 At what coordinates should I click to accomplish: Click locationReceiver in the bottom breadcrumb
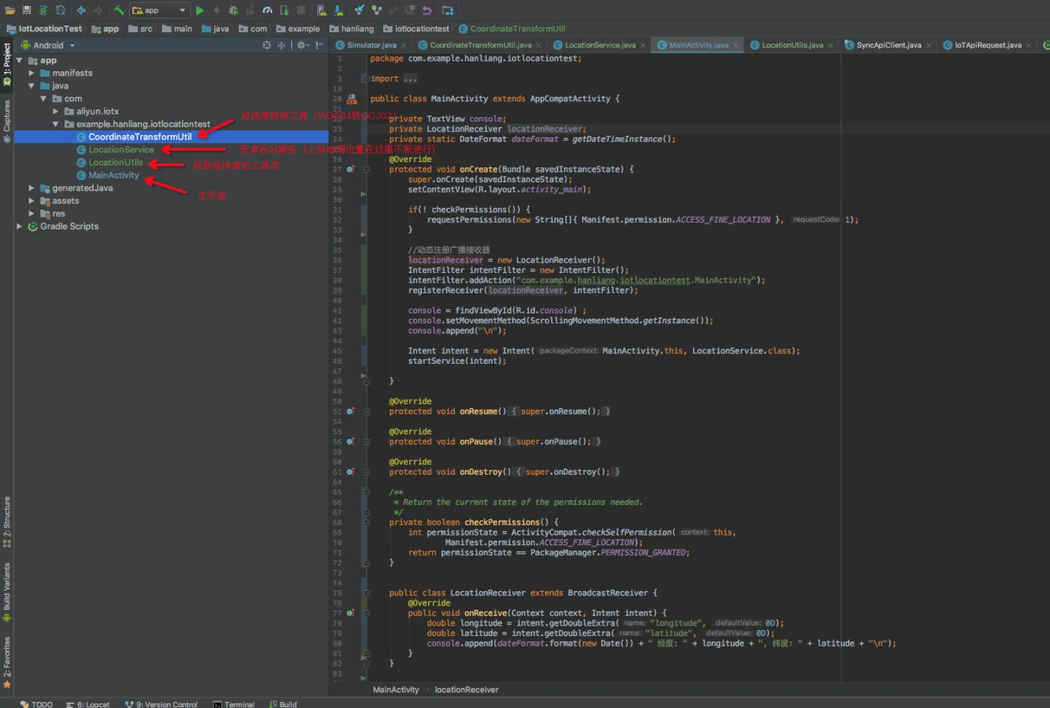click(x=466, y=689)
